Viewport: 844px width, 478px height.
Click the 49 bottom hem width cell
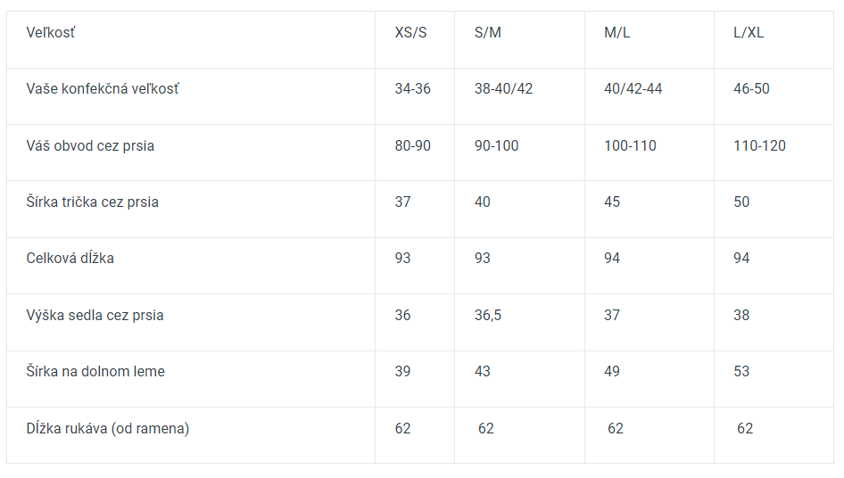click(612, 371)
